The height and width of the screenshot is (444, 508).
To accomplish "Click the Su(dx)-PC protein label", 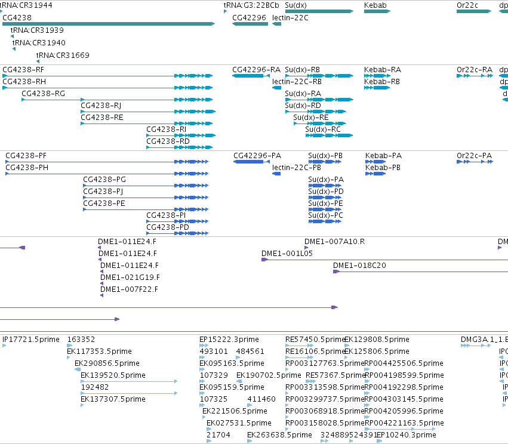I will tap(325, 215).
